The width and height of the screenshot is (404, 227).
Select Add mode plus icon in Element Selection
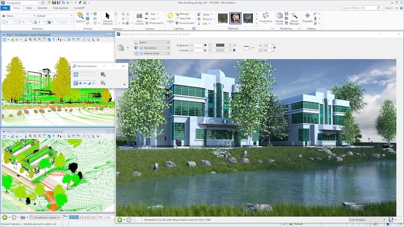point(80,83)
